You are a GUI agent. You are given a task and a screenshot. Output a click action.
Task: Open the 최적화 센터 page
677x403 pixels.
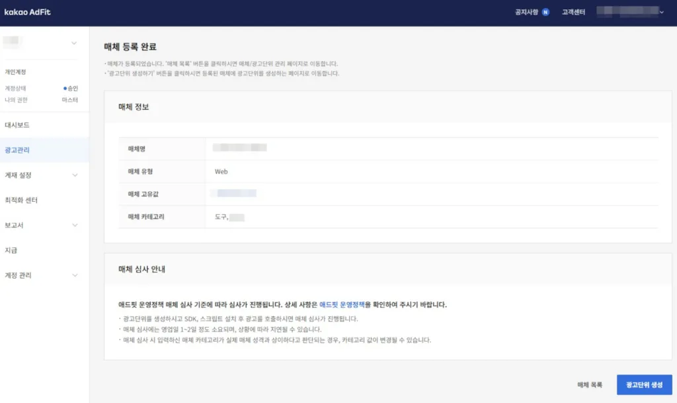point(30,200)
